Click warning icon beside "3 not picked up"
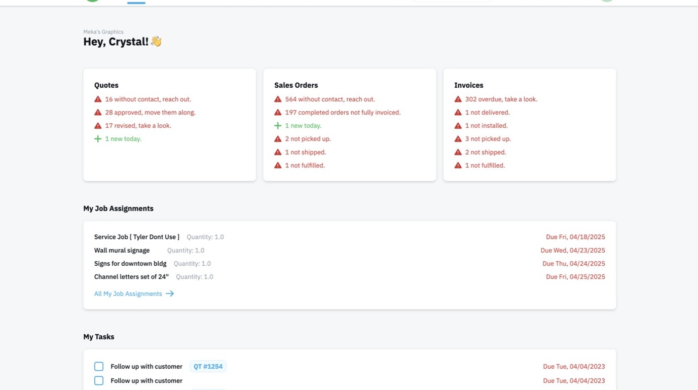Image resolution: width=698 pixels, height=390 pixels. pyautogui.click(x=458, y=139)
